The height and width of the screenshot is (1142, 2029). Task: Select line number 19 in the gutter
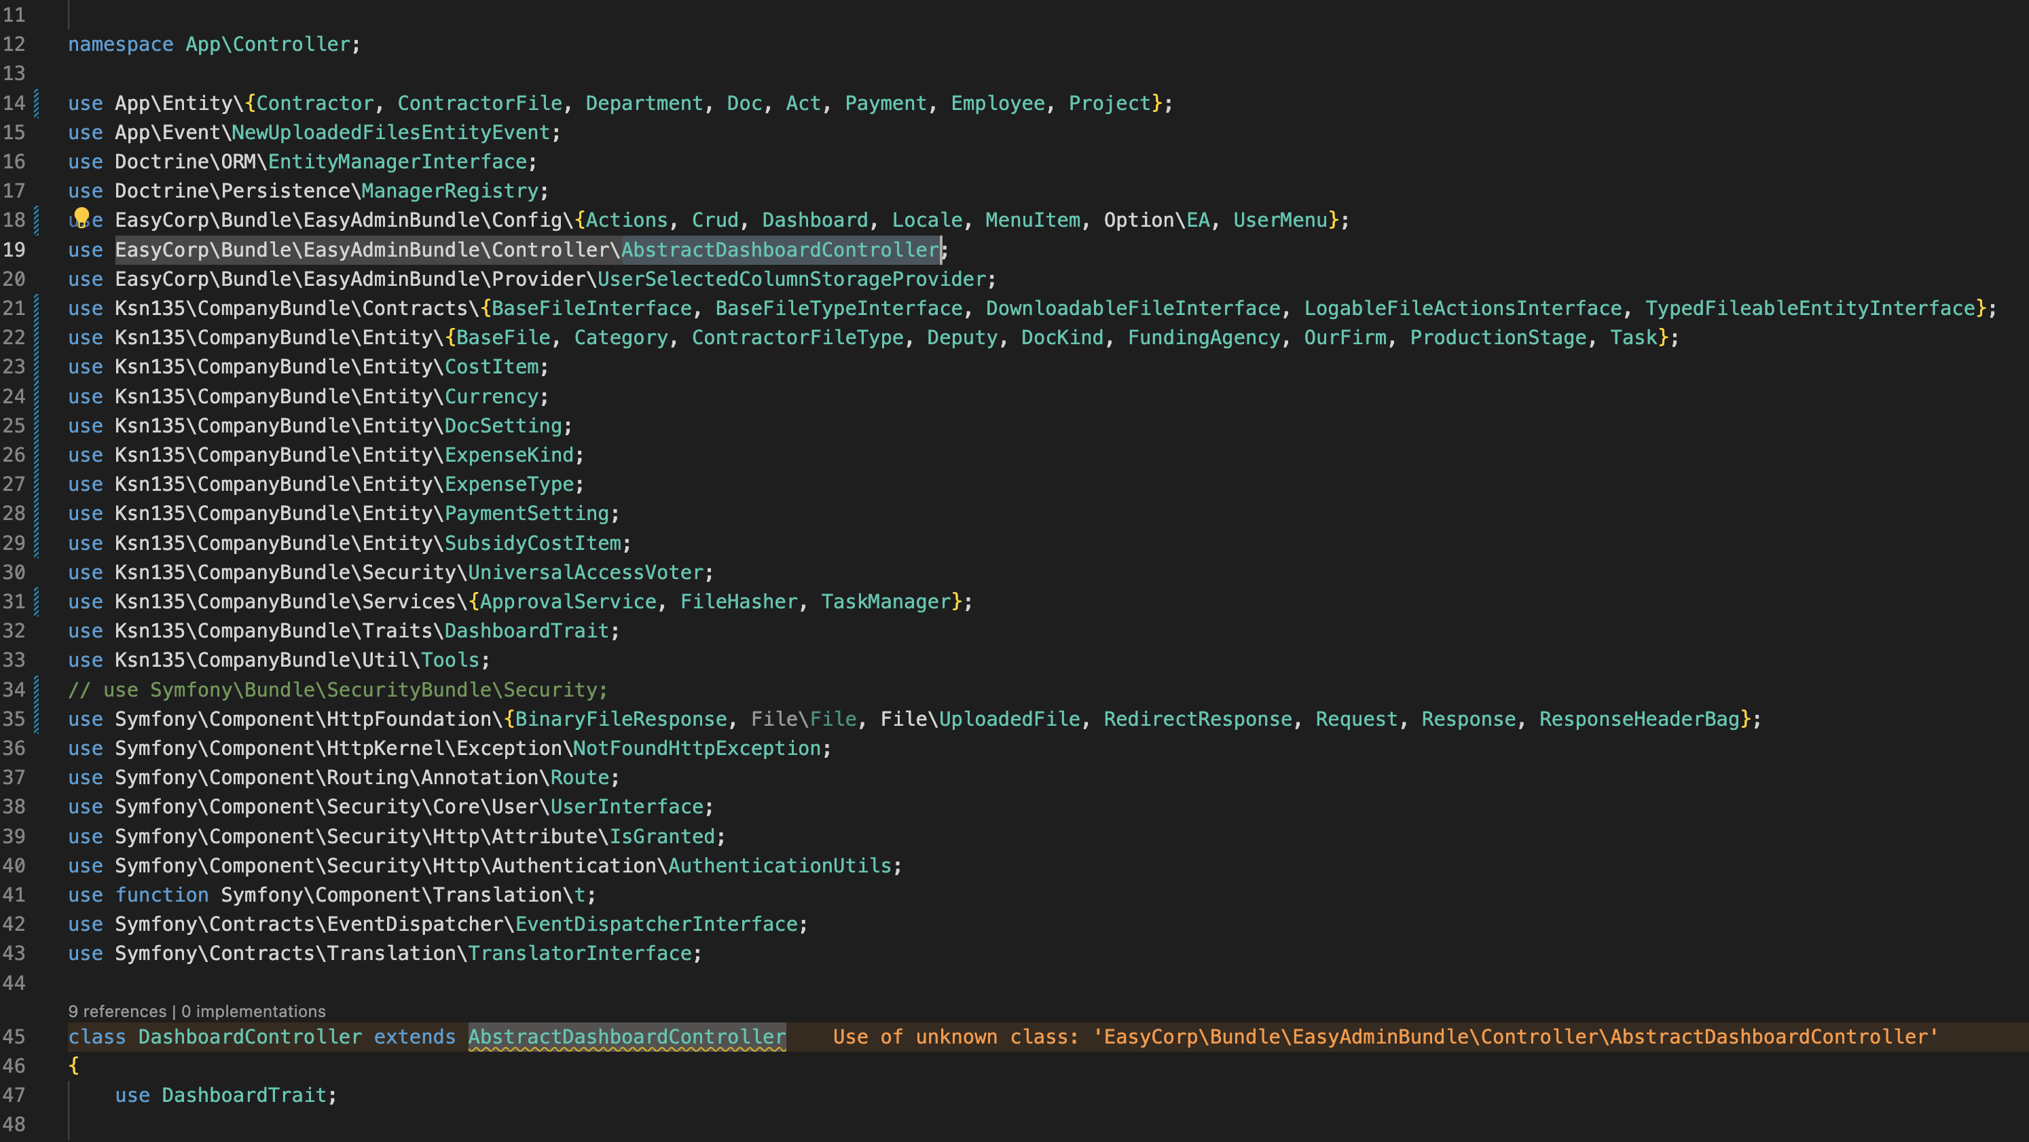click(x=14, y=250)
